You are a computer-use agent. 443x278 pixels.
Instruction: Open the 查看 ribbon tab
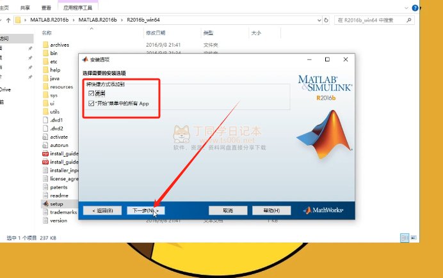point(46,8)
